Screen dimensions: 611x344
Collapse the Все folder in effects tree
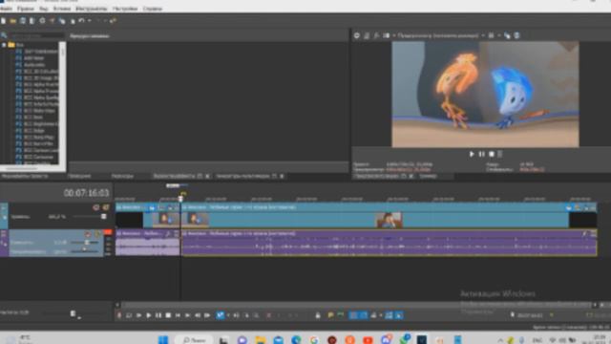pyautogui.click(x=4, y=45)
